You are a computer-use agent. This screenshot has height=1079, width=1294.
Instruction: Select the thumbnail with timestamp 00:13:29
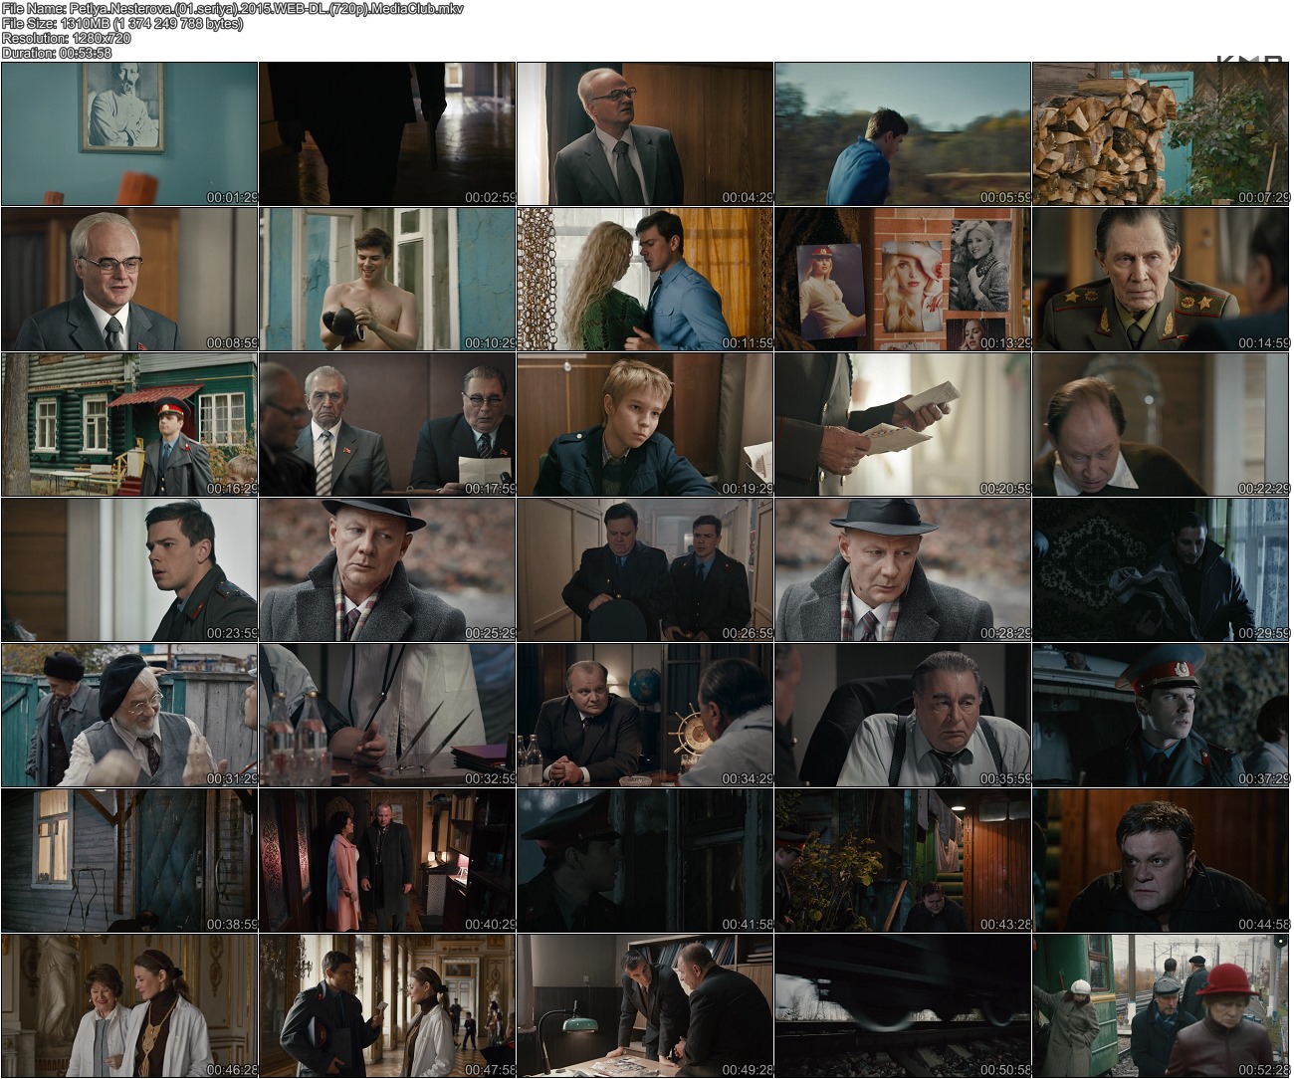(x=903, y=280)
